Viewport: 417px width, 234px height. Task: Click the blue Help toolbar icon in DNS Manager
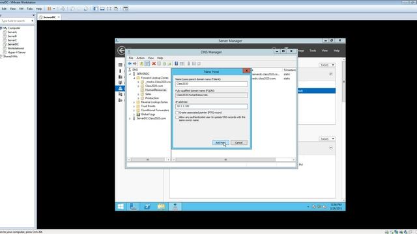tap(176, 64)
